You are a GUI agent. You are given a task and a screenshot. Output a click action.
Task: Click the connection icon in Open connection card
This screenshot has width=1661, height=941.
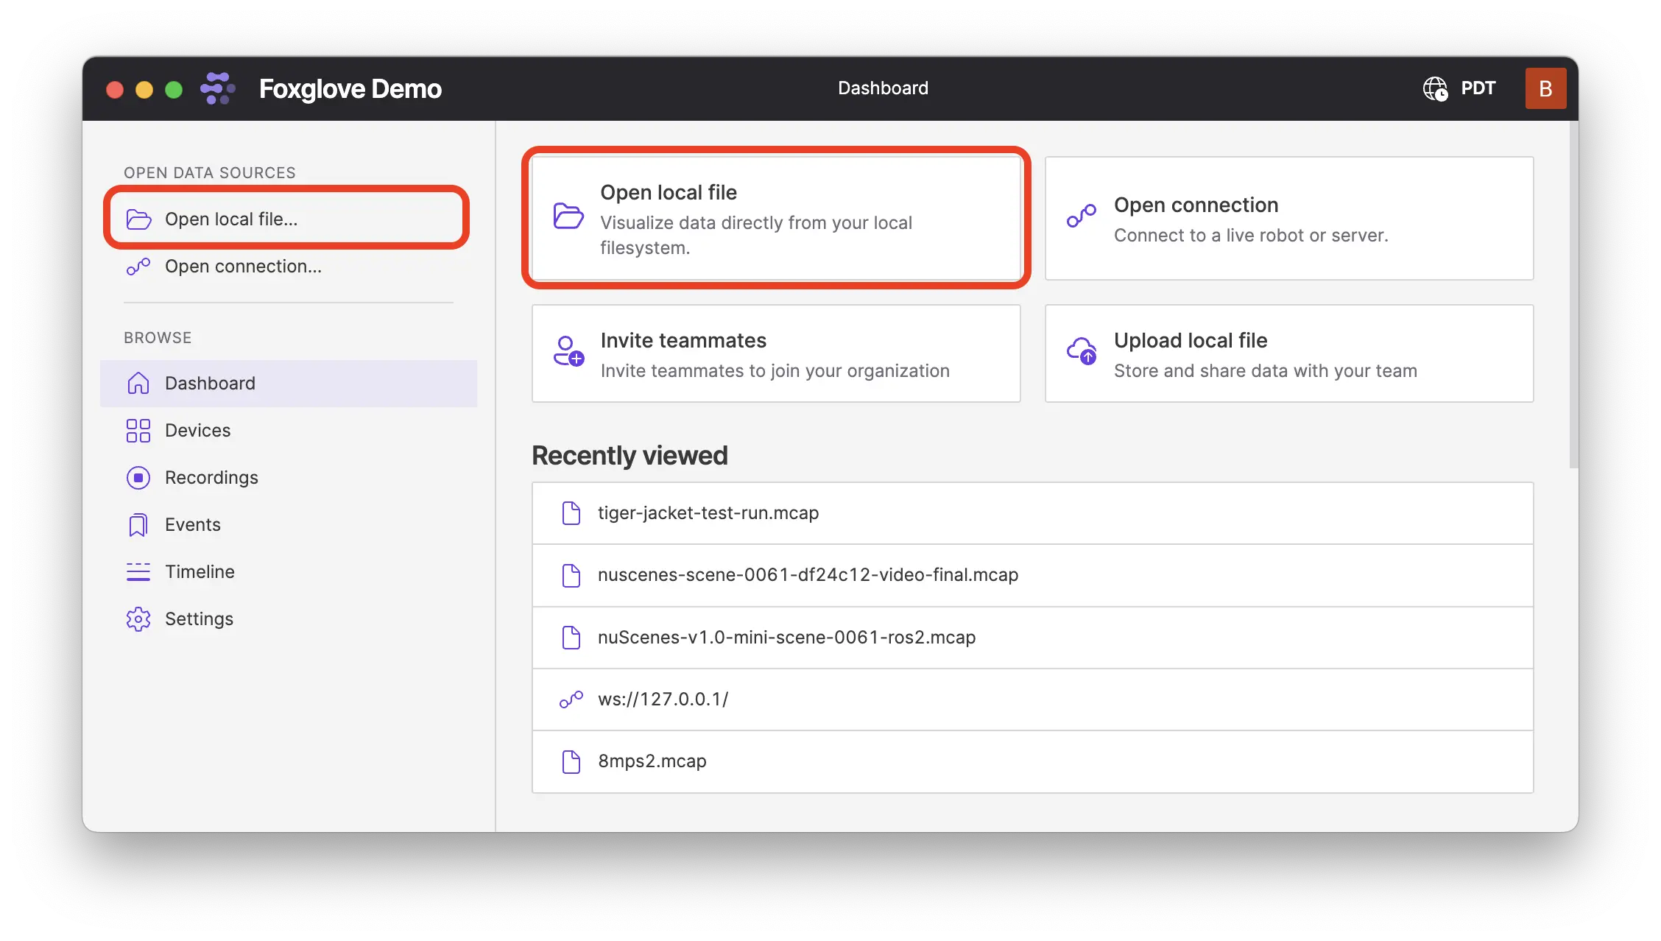coord(1082,216)
